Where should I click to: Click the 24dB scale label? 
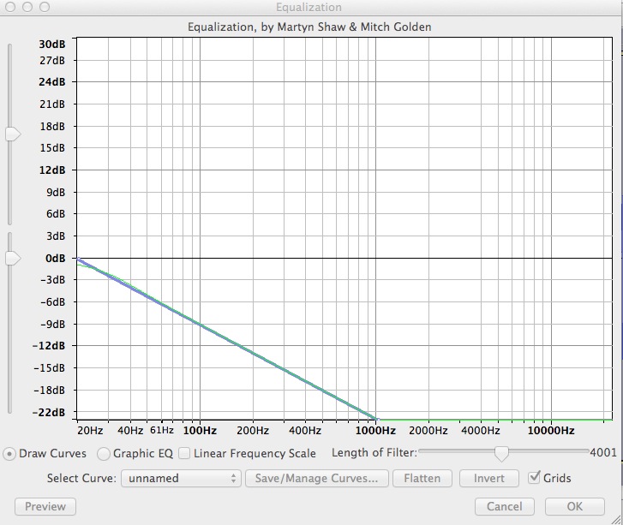51,82
